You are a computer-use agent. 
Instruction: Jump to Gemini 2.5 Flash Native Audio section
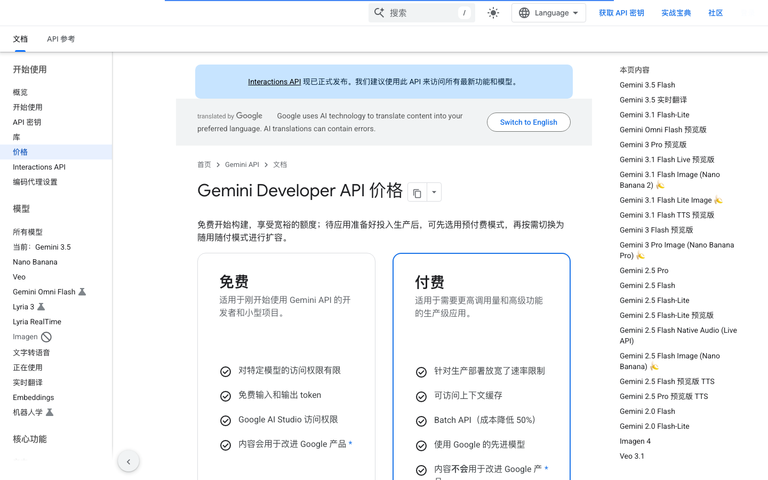tap(678, 335)
